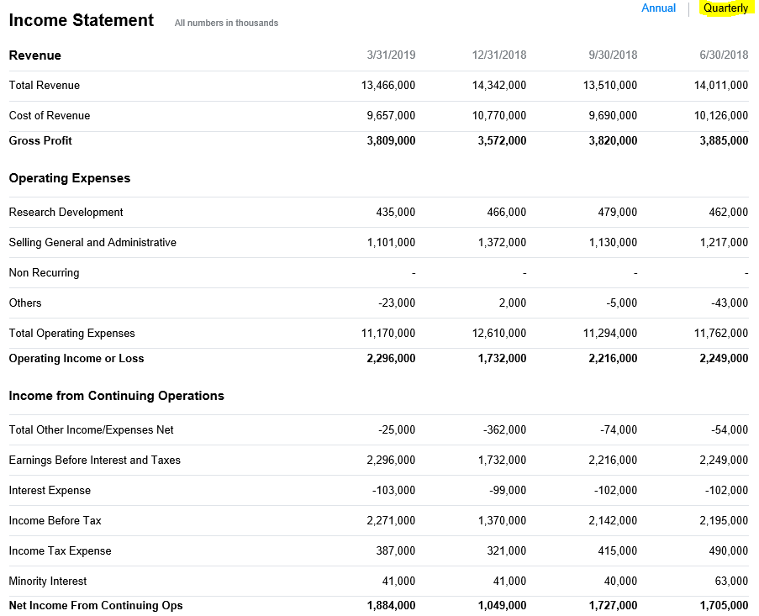Click the 6/30/2018 column header
Screen dimensions: 759x616
pyautogui.click(x=722, y=55)
